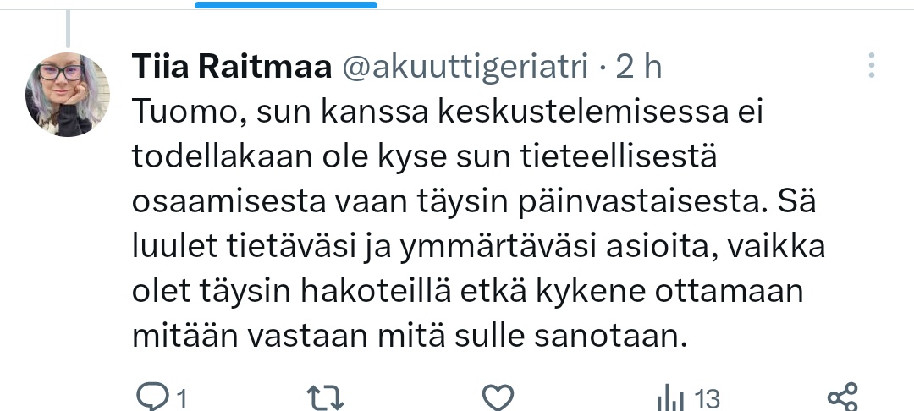
Task: Click the reply count "1"
Action: click(180, 397)
